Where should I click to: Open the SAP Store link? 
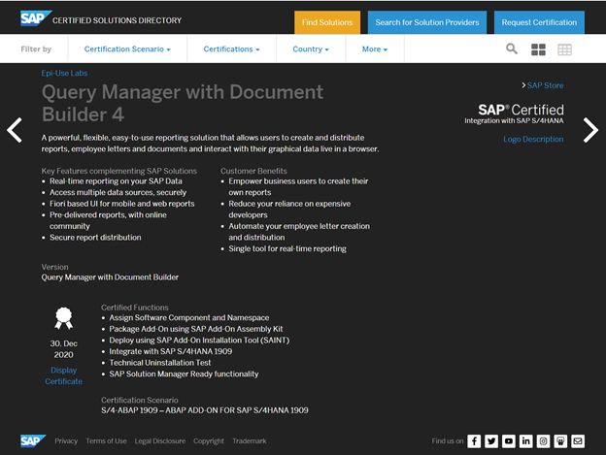[x=545, y=85]
